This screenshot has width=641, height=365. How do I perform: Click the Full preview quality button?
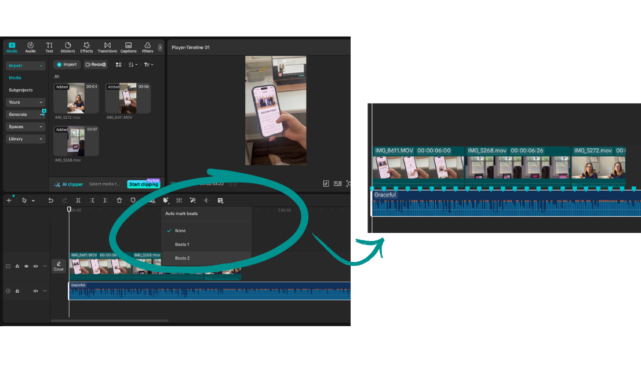pyautogui.click(x=338, y=184)
